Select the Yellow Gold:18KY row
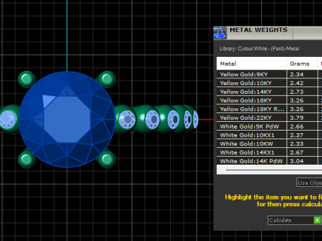 pyautogui.click(x=269, y=100)
